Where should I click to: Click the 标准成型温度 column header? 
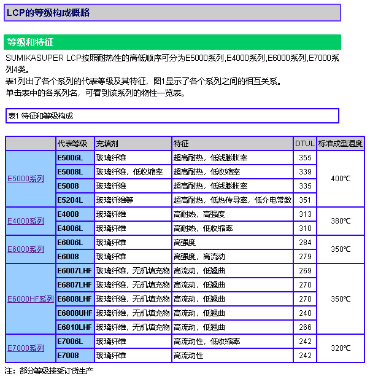pos(341,144)
